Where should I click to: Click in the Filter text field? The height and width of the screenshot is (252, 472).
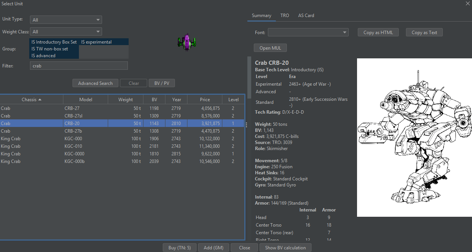click(79, 66)
